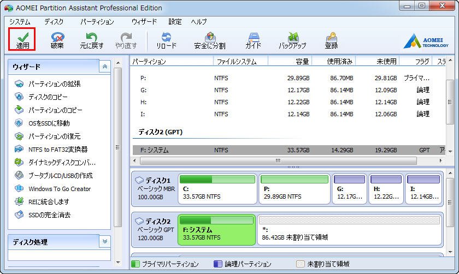Image resolution: width=459 pixels, height=274 pixels.
Task: Click the ディスク2 (GPT) heading
Action: (161, 132)
